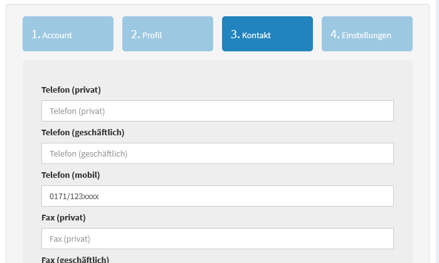Click the 0171/123xxxx phone number text

74,196
